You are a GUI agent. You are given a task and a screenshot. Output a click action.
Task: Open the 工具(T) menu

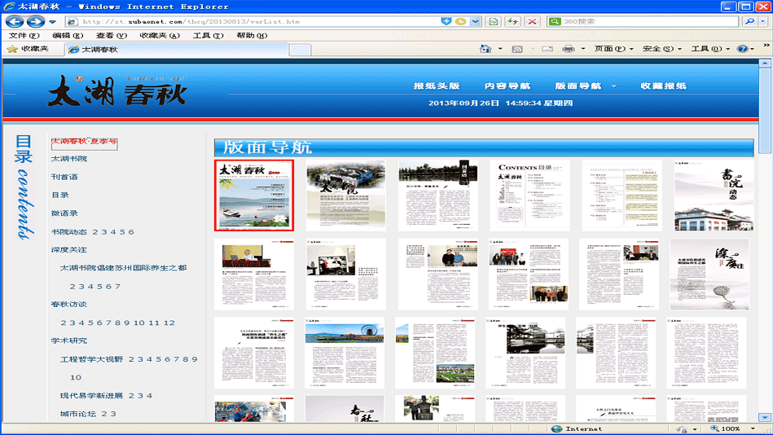click(x=208, y=36)
